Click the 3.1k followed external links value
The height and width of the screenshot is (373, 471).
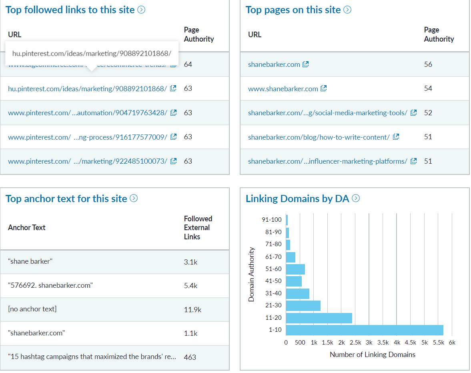190,262
